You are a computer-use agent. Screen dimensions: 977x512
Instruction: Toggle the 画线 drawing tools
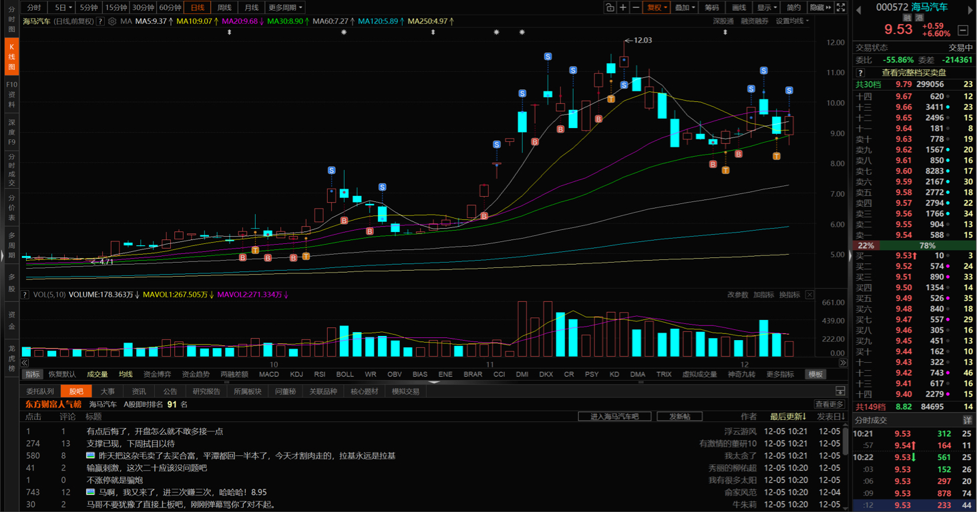click(x=739, y=7)
